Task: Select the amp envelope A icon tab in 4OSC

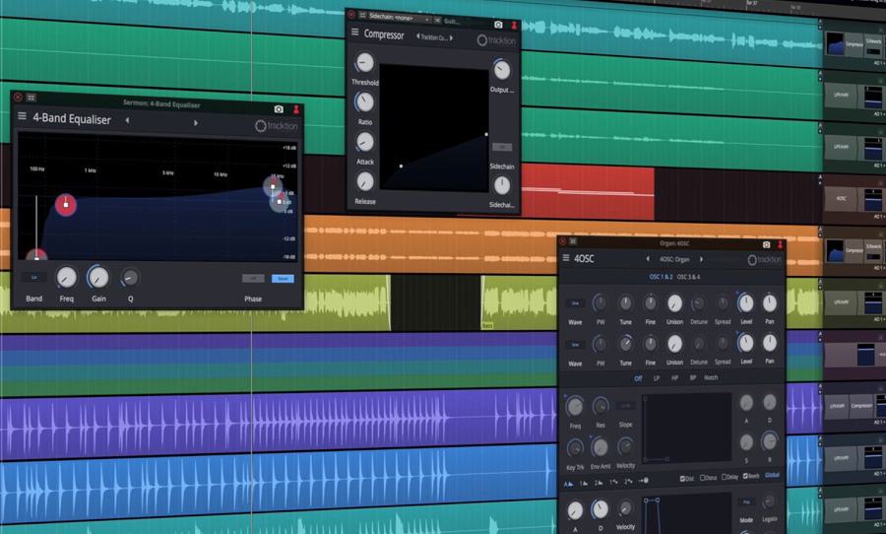Action: tap(568, 484)
